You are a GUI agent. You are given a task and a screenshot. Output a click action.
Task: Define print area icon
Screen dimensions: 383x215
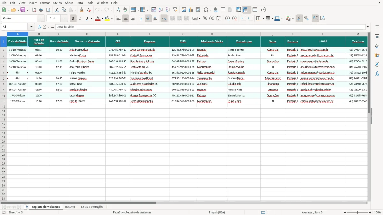click(238, 10)
